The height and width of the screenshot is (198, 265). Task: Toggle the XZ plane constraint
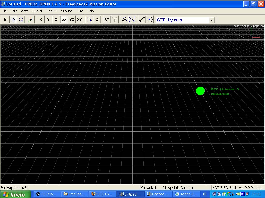[64, 20]
